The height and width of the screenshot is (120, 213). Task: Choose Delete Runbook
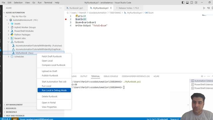[54, 96]
